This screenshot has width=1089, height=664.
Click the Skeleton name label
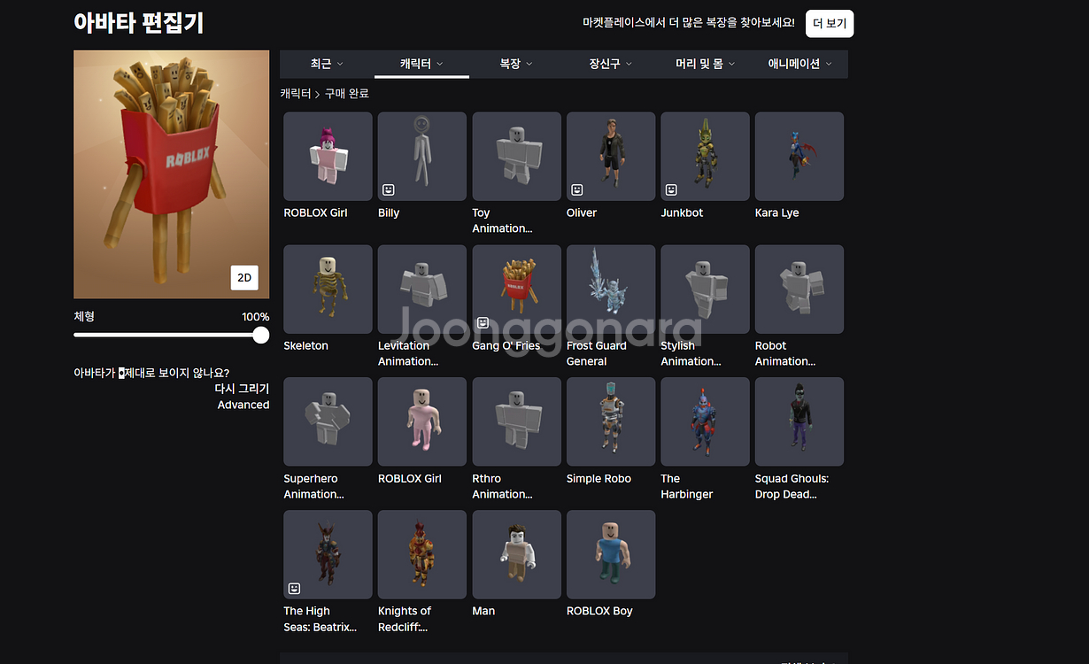[x=305, y=346]
